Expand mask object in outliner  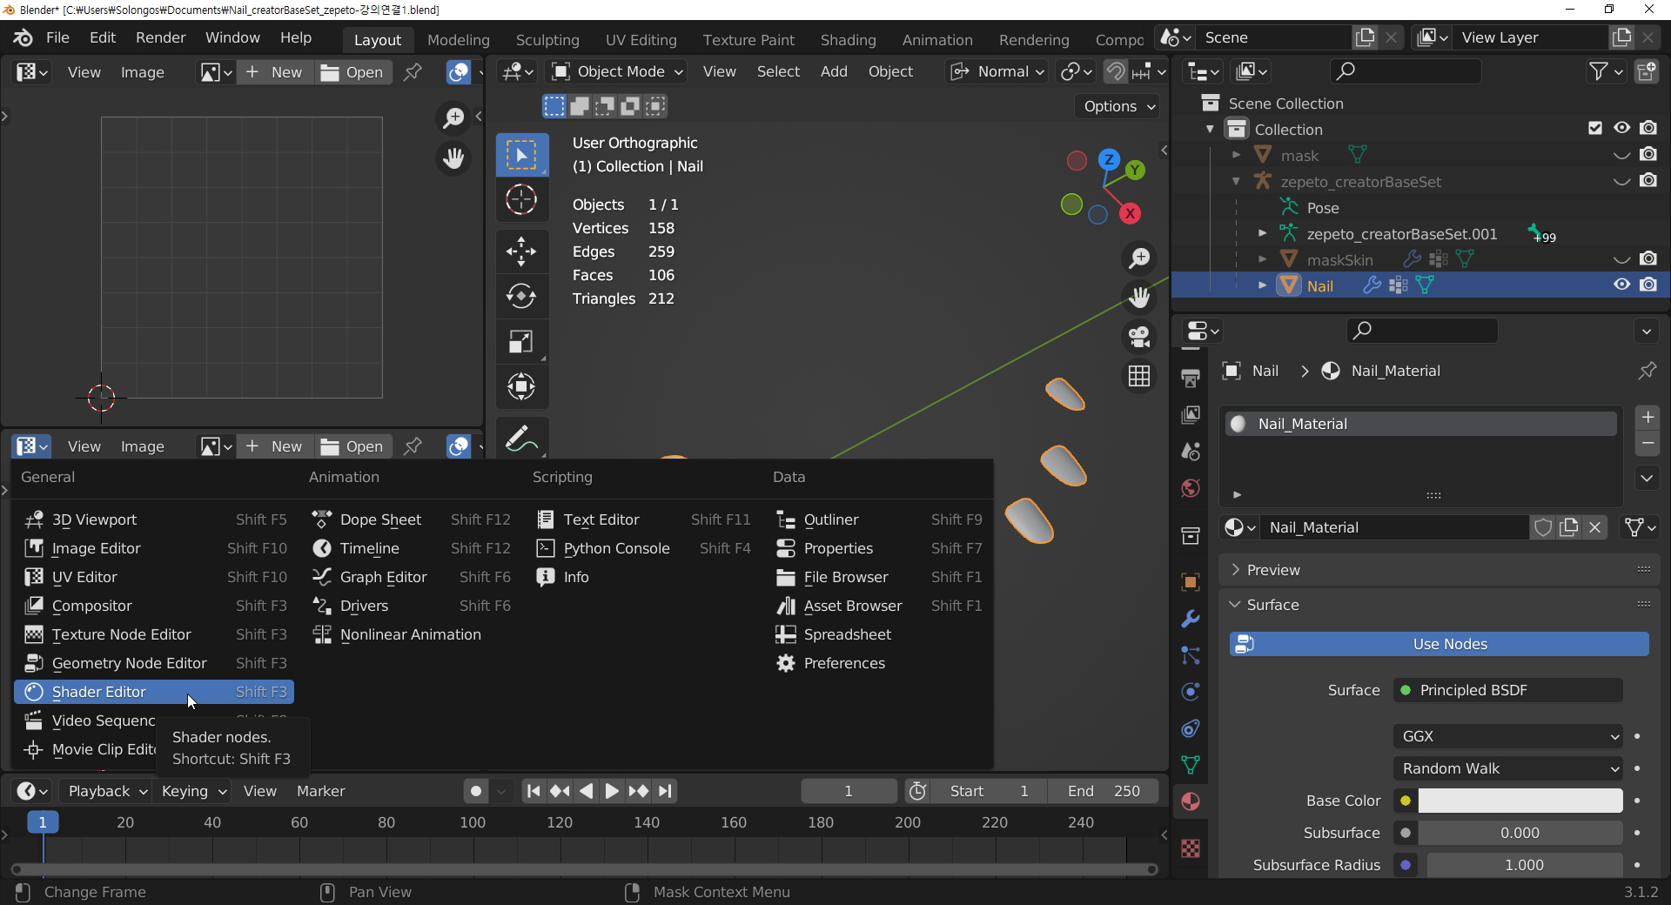[x=1236, y=155]
